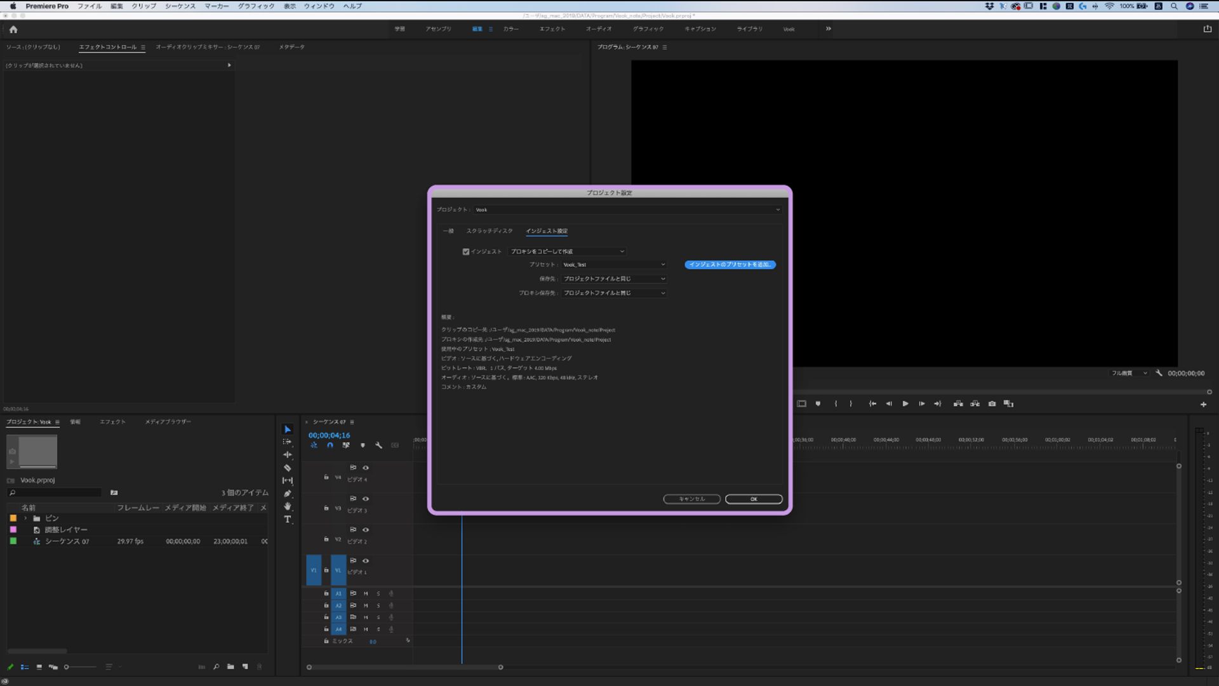
Task: Select the Razor tool
Action: coord(288,468)
